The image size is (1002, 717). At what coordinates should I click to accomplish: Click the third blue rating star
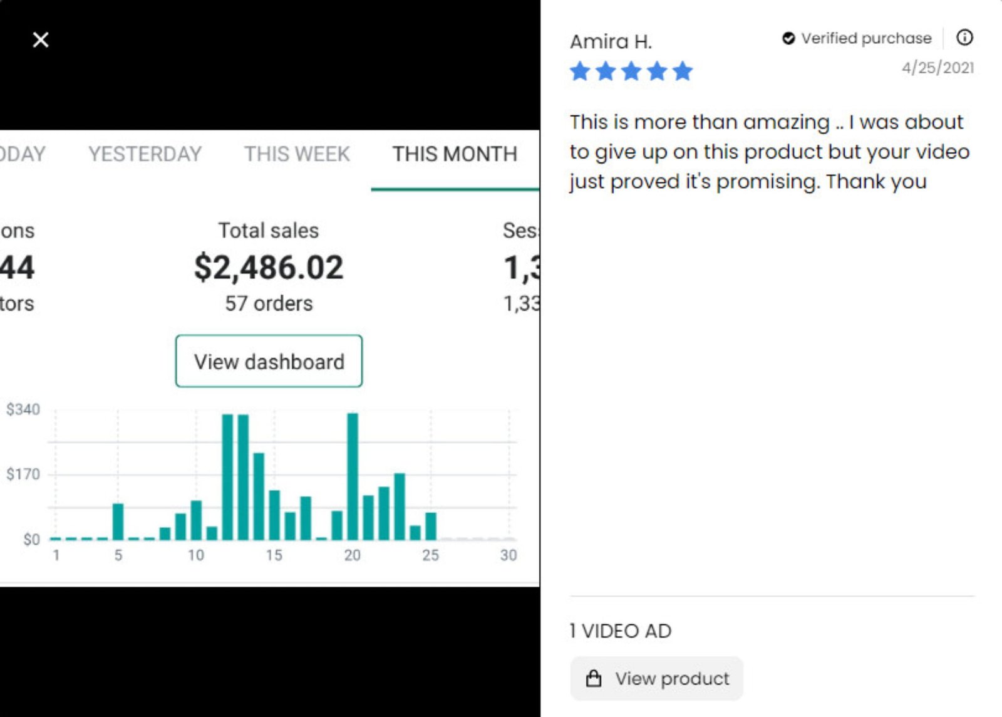[x=631, y=71]
